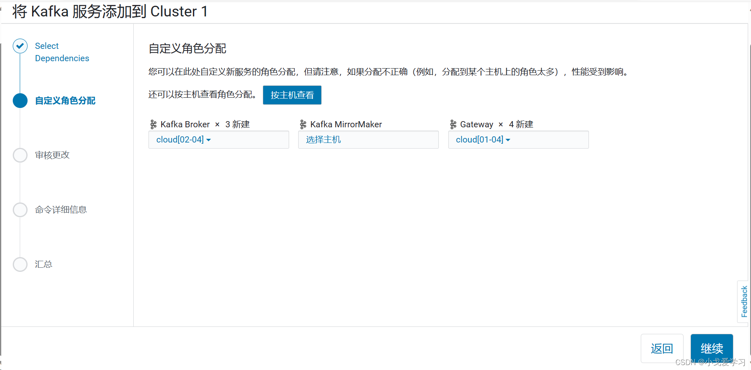Click the 还可以按主机查看角色分配 text
The image size is (751, 370).
tap(202, 95)
